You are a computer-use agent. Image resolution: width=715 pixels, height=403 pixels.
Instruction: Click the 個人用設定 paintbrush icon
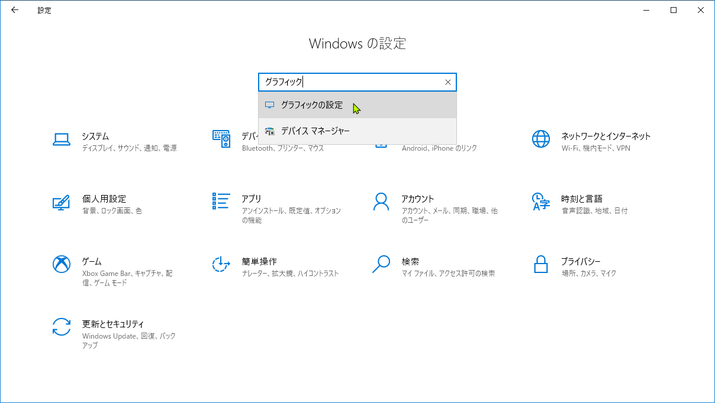pyautogui.click(x=62, y=202)
